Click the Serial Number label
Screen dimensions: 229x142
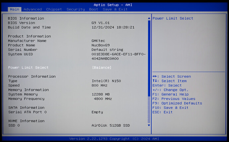click(x=23, y=50)
